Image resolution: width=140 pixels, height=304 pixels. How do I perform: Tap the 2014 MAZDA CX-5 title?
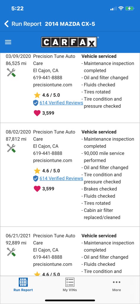point(70,24)
